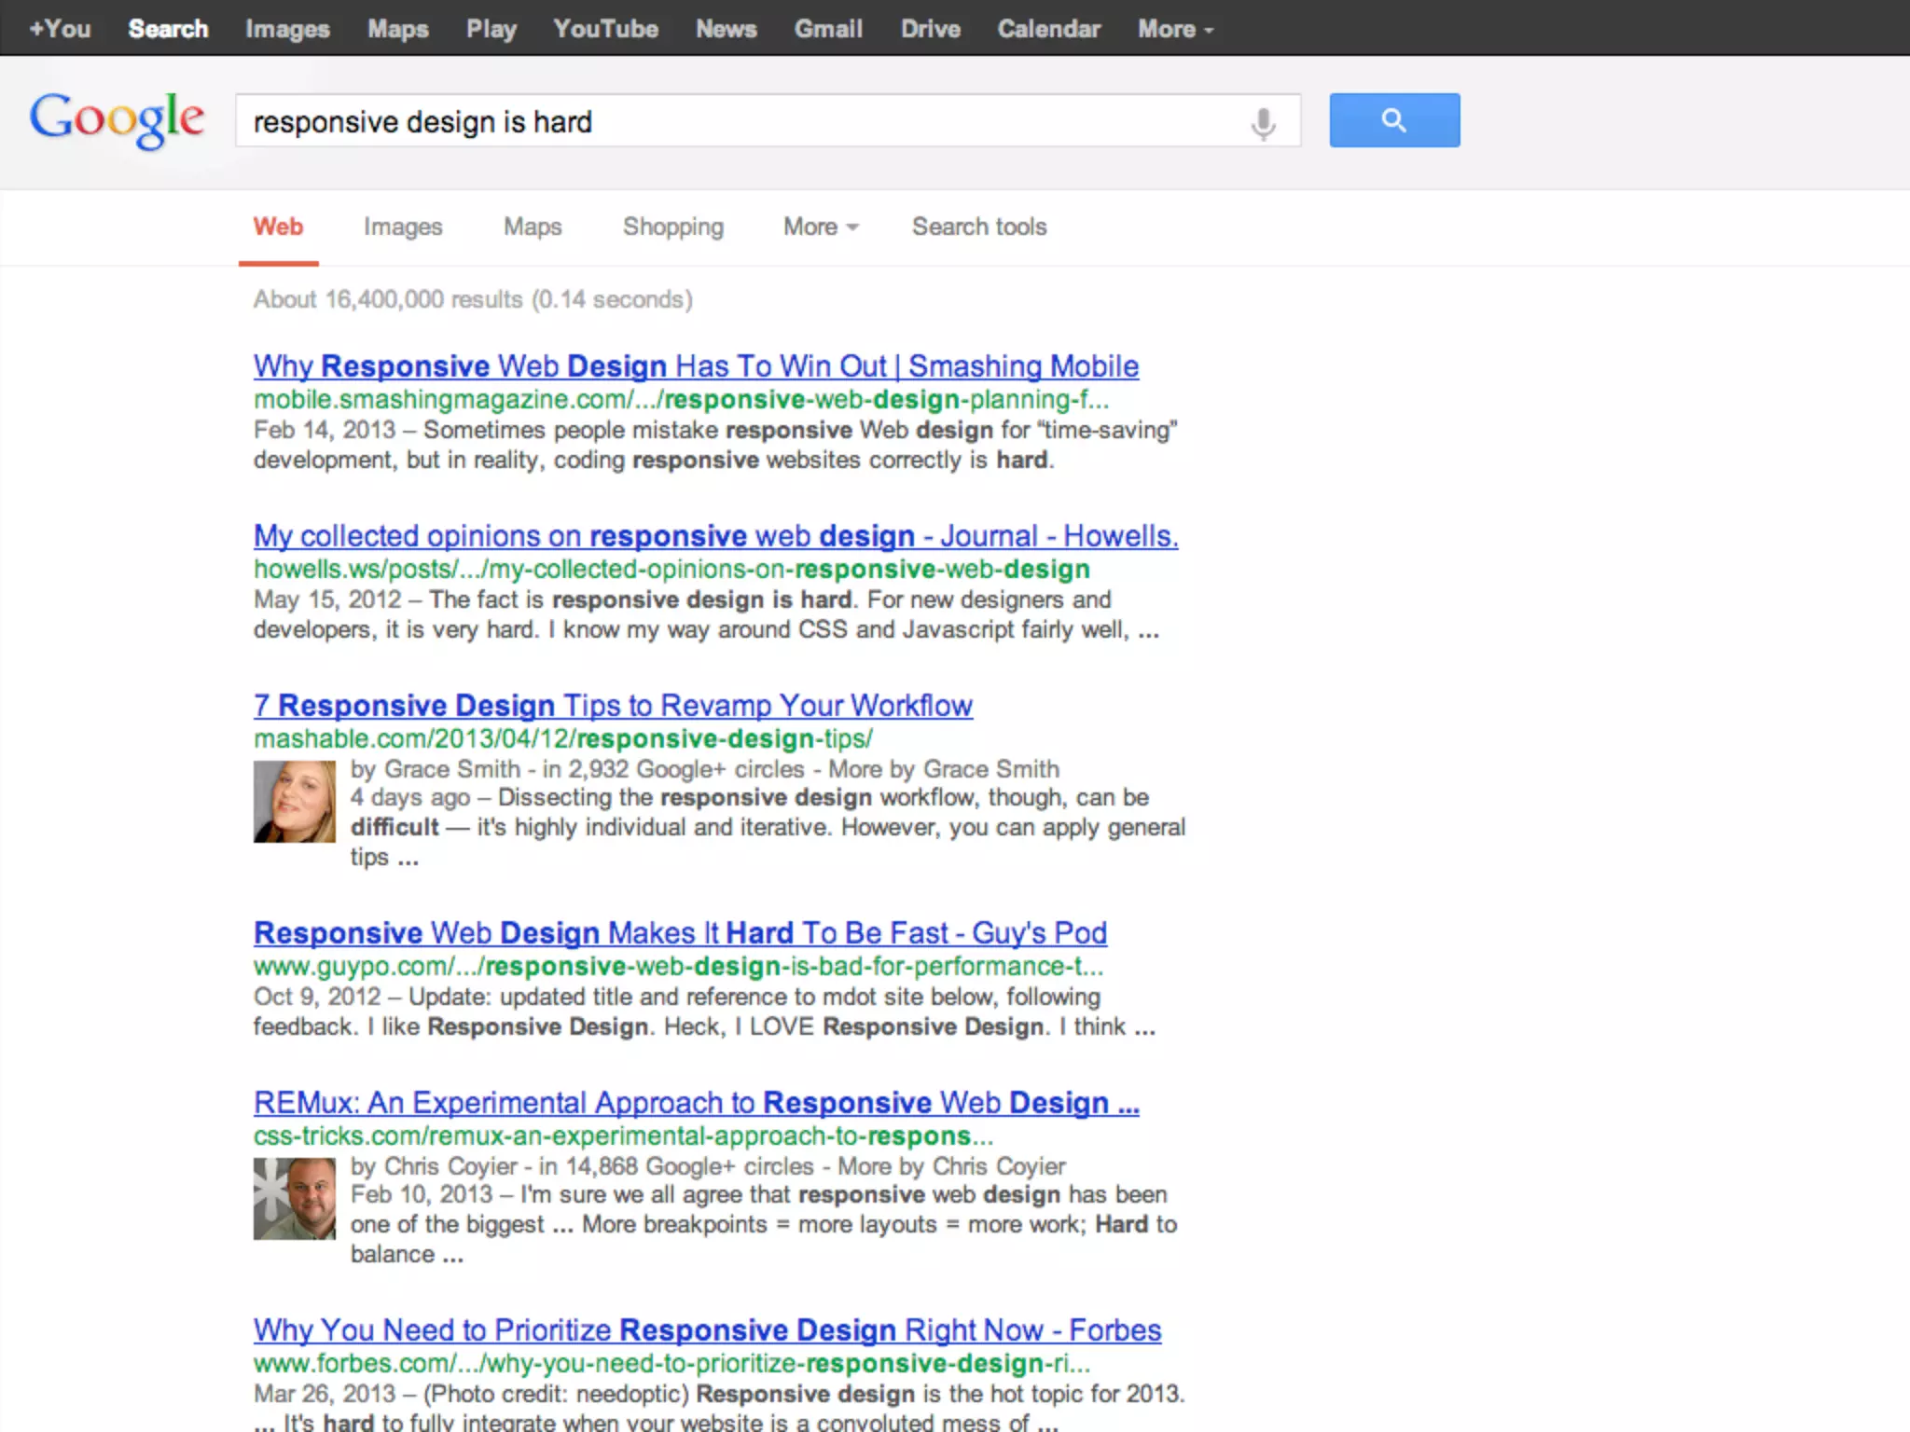Click the Google logo
This screenshot has height=1432, width=1910.
coord(117,119)
